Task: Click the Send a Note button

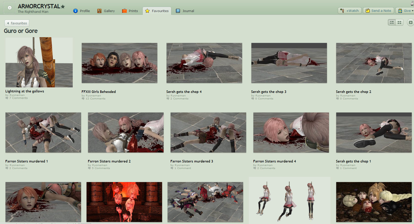Action: [379, 11]
